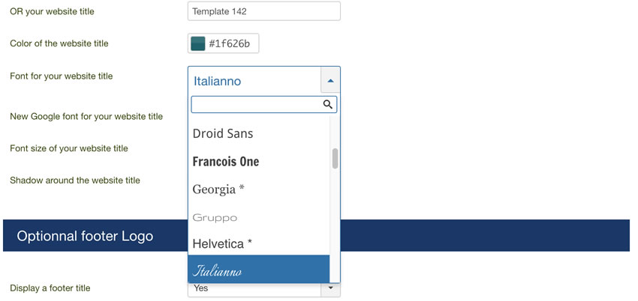Viewport: 638px width, 301px height.
Task: Collapse the Italianno font dropdown arrow
Action: coord(330,81)
